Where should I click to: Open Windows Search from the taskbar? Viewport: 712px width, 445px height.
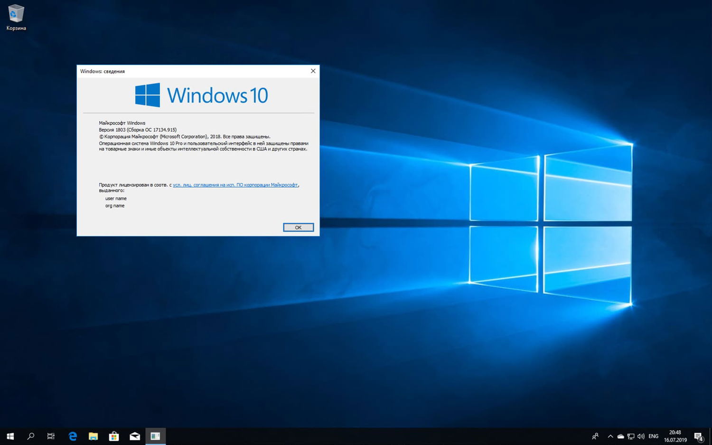(30, 436)
